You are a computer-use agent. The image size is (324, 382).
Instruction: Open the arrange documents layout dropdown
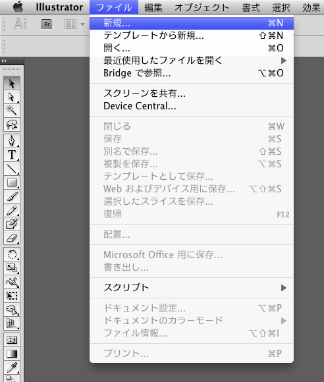[74, 24]
